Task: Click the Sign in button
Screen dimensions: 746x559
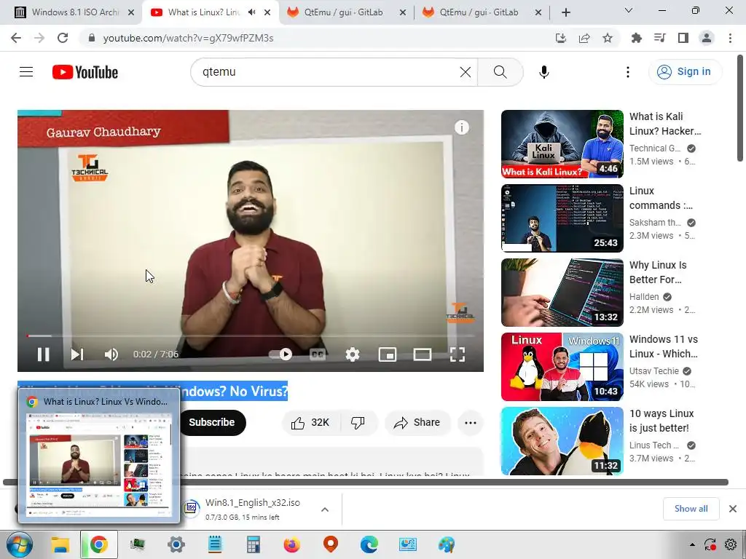Action: click(x=685, y=72)
